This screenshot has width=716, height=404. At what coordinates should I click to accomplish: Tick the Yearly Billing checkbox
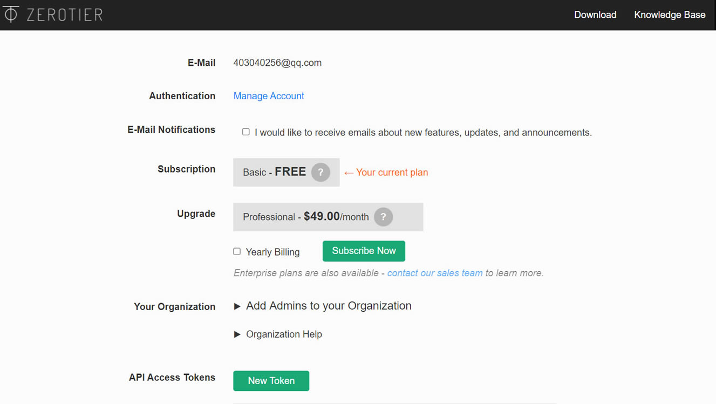coord(237,251)
